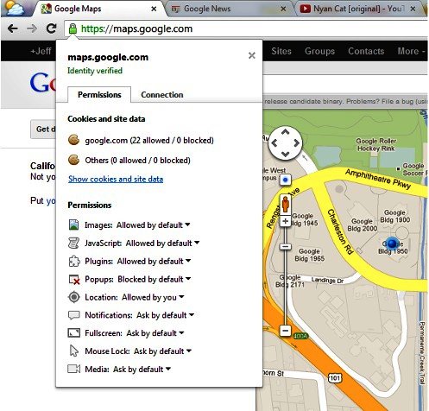Viewport: 429px width, 411px height.
Task: Close the Nyan Cat YouTube tab
Action: coord(413,9)
